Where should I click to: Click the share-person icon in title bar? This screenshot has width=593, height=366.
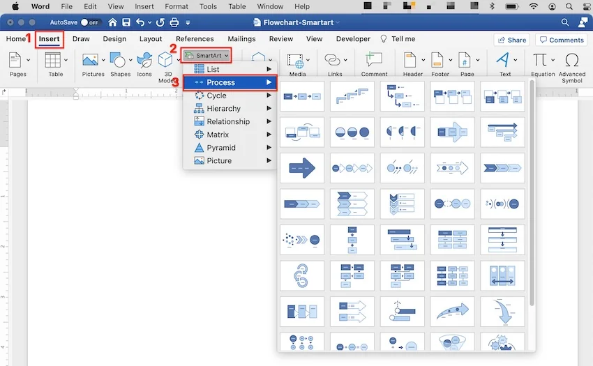click(583, 22)
